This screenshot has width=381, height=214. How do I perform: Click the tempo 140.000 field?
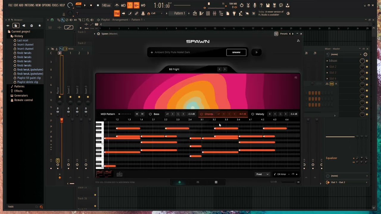[106, 5]
